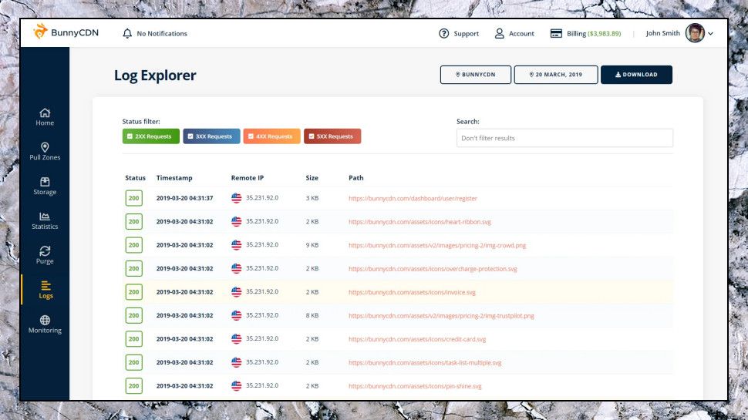Open Purge in sidebar
The image size is (748, 420).
click(45, 255)
